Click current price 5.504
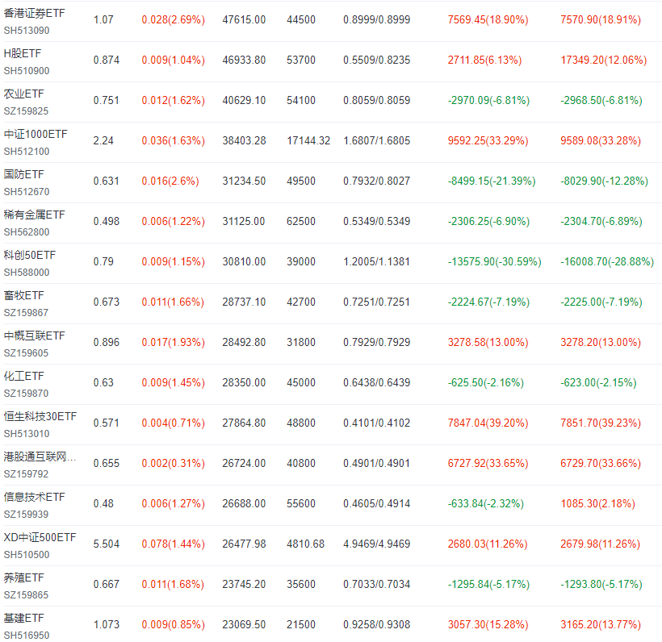The height and width of the screenshot is (642, 662). 107,544
